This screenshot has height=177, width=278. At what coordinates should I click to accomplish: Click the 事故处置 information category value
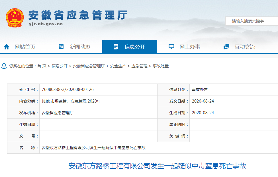pyautogui.click(x=200, y=89)
